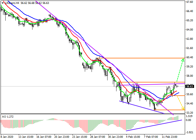196x140 pixels.
Task: Click the yellow arrowhead near 53.60 level
Action: pyautogui.click(x=183, y=108)
